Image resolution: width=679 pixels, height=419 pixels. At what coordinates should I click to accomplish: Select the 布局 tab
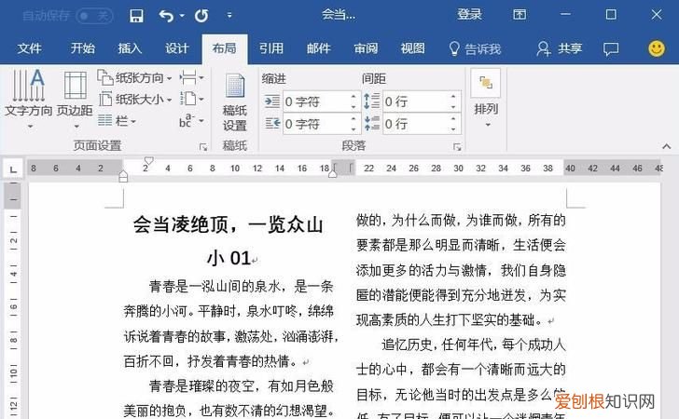[x=224, y=48]
